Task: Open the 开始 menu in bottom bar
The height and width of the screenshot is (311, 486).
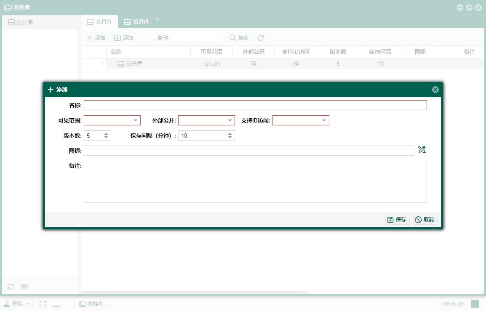Action: [x=17, y=304]
